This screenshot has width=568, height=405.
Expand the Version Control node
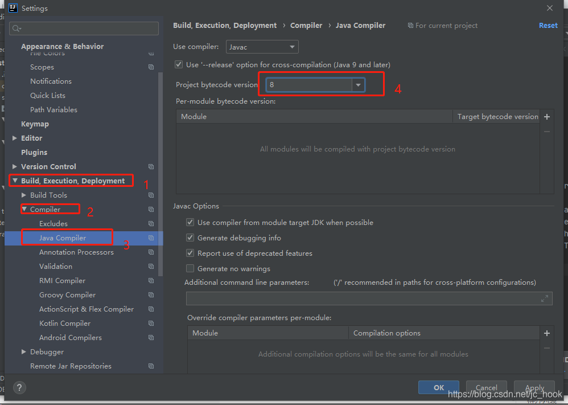click(x=14, y=166)
